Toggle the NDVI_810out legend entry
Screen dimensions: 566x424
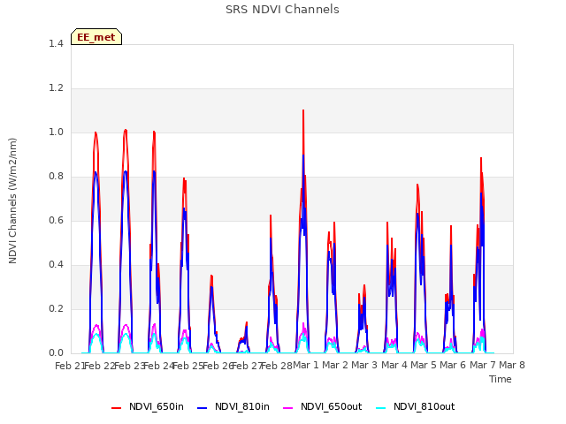[415, 406]
